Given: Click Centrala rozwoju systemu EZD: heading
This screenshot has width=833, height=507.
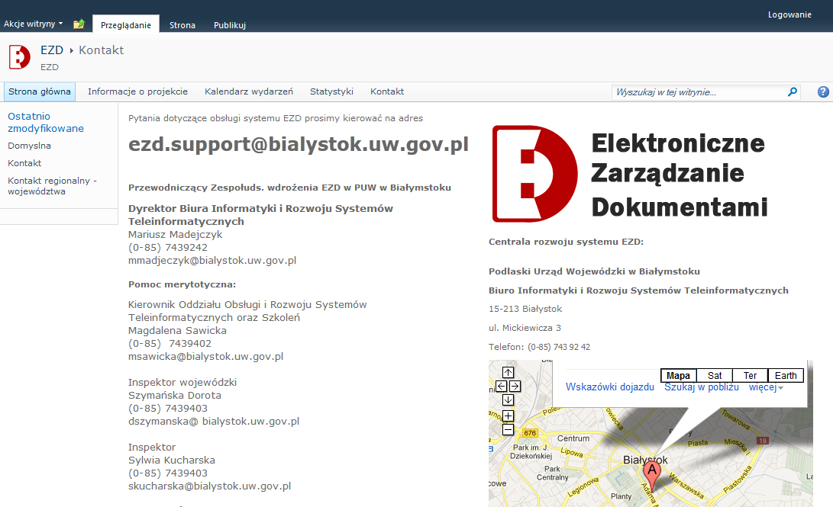Looking at the screenshot, I should coord(566,242).
